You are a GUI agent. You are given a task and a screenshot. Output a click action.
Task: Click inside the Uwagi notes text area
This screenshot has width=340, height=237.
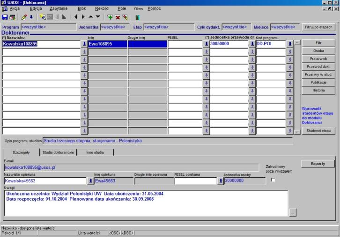click(x=146, y=203)
